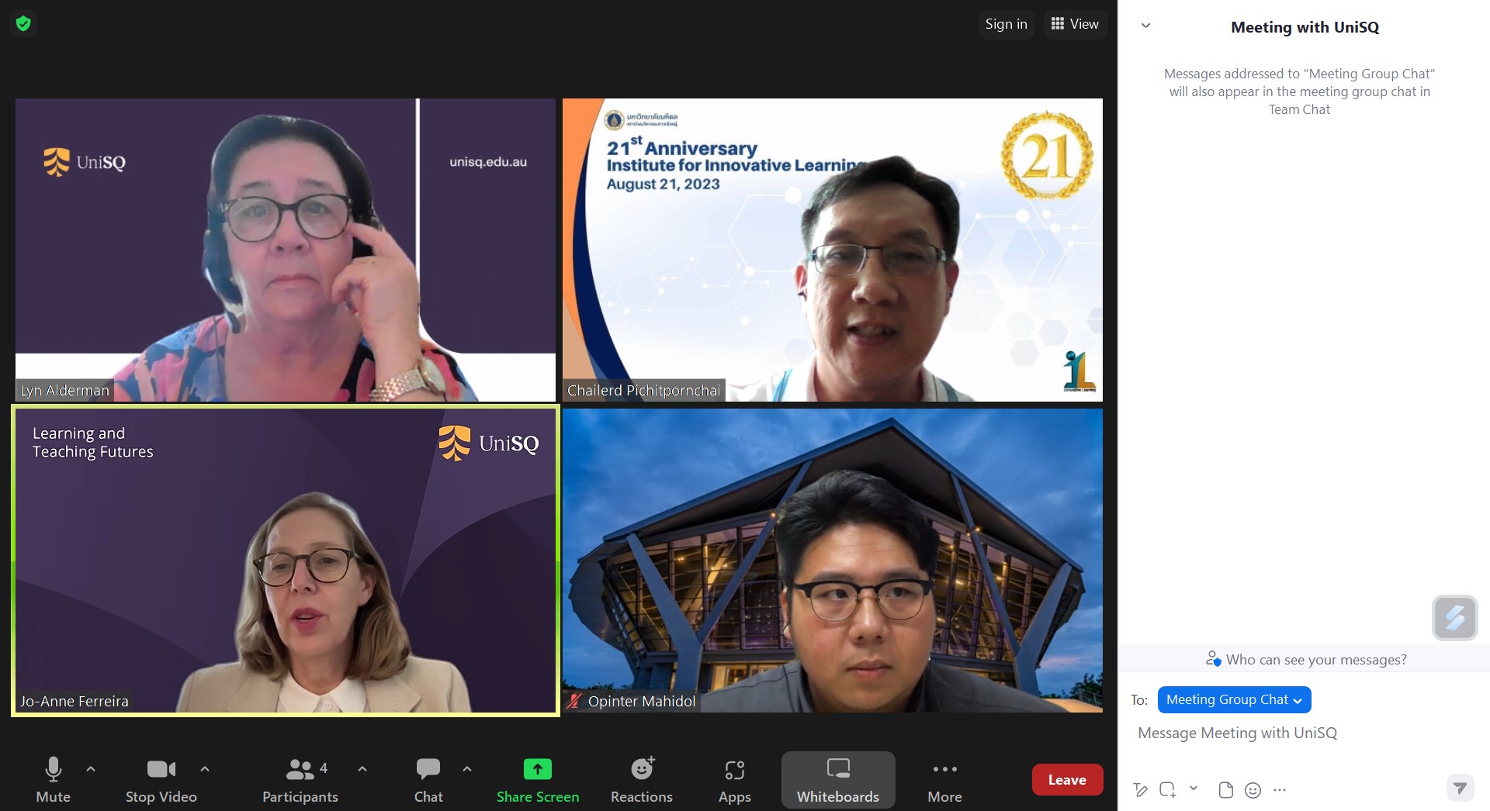
Task: Toggle the Whiteboards panel
Action: [x=838, y=779]
